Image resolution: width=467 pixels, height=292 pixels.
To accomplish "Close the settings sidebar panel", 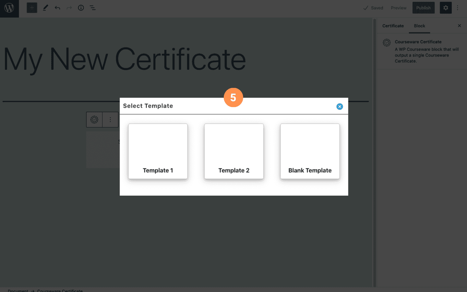I will 459,26.
